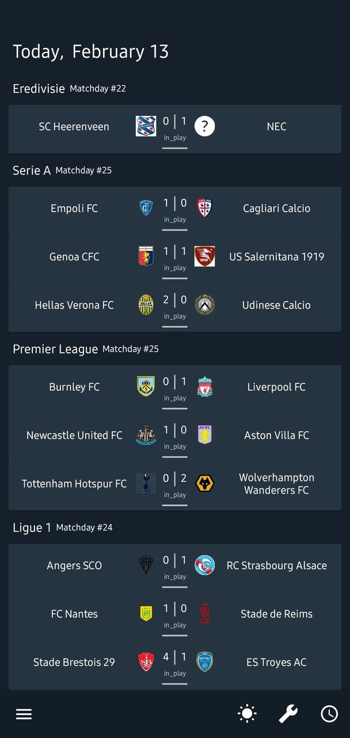Tap the question mark icon beside the NEC score
Screen dimensions: 350x738
204,126
